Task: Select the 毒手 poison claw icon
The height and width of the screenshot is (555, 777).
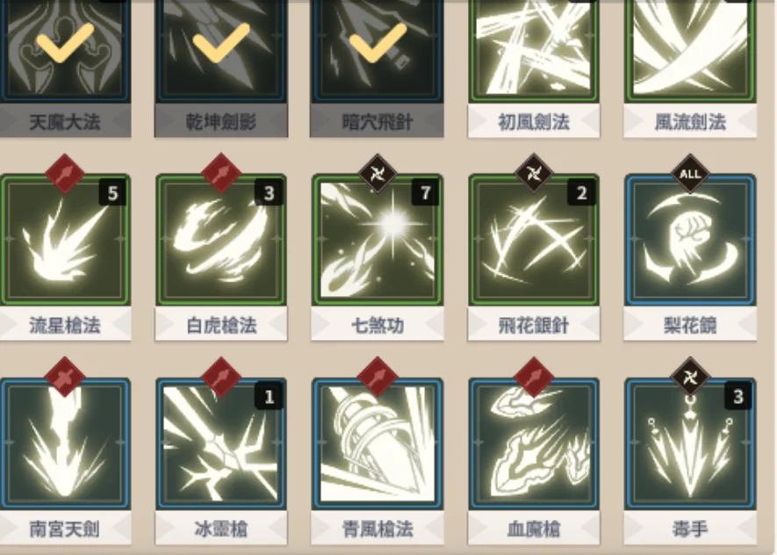Action: (690, 444)
